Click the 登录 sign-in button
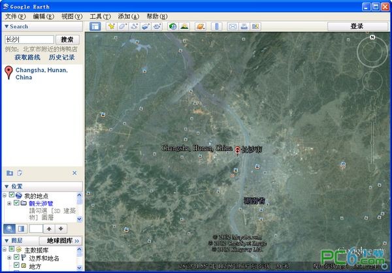 (x=357, y=26)
